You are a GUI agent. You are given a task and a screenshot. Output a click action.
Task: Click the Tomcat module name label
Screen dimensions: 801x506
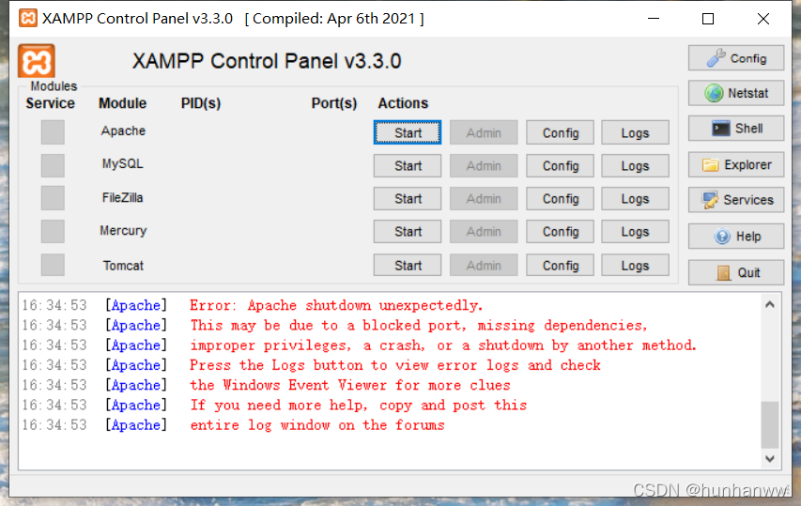click(123, 266)
